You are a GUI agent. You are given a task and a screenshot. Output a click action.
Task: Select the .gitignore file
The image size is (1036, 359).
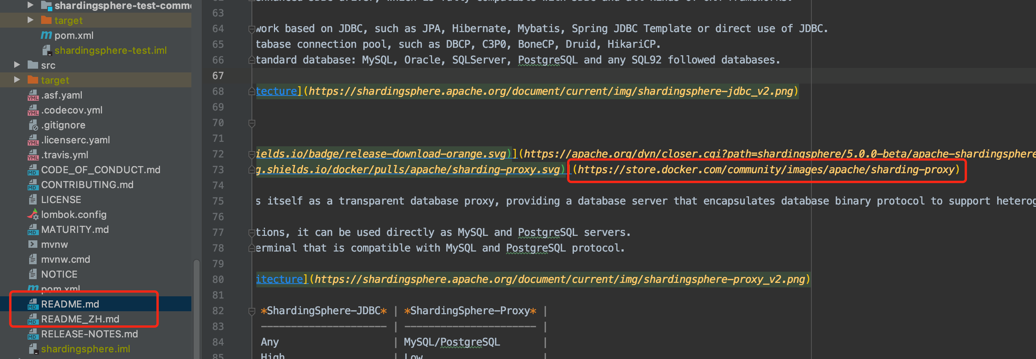click(63, 125)
